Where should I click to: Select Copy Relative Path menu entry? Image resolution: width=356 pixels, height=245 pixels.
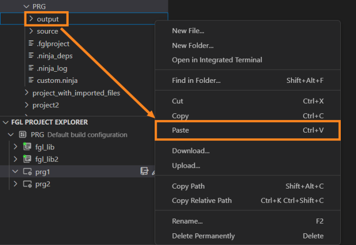(x=201, y=200)
